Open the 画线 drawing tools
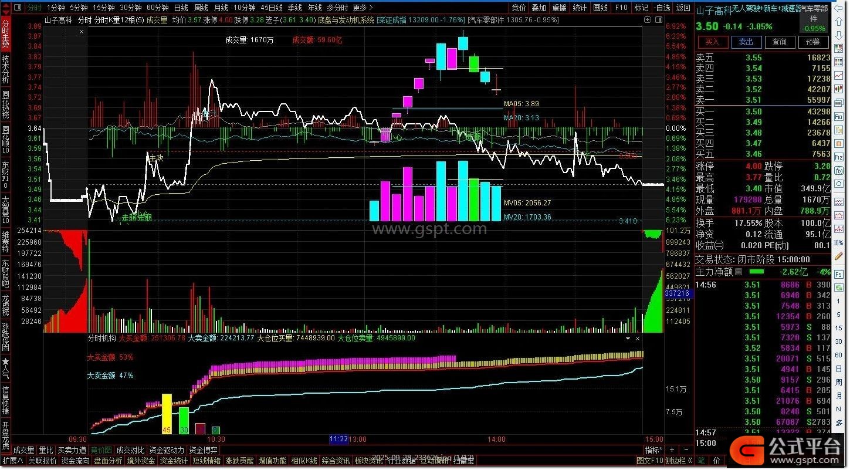Image resolution: width=850 pixels, height=470 pixels. pyautogui.click(x=600, y=8)
